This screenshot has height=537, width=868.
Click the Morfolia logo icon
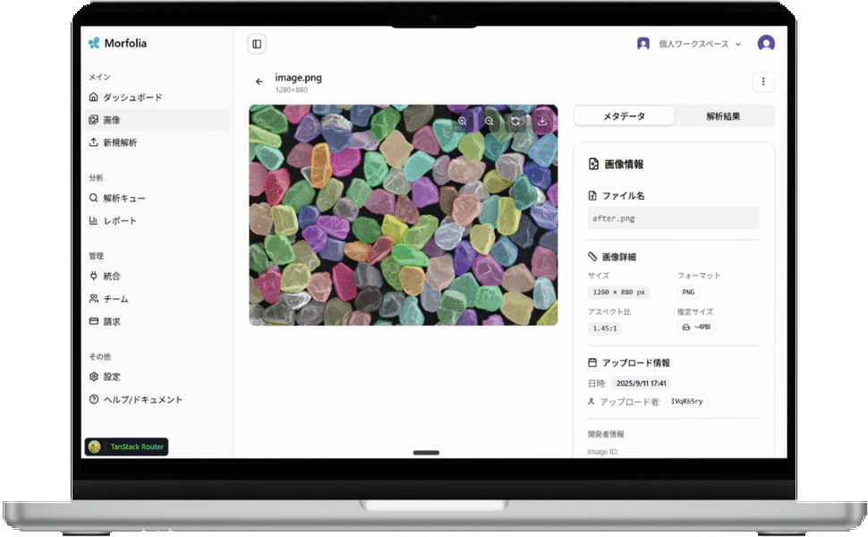coord(94,43)
